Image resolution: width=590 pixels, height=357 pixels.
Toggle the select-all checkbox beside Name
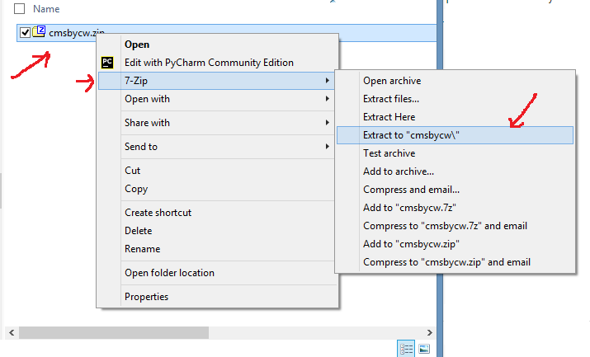click(20, 8)
